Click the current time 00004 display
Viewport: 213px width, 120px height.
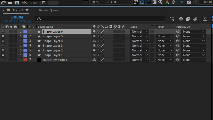tap(17, 17)
